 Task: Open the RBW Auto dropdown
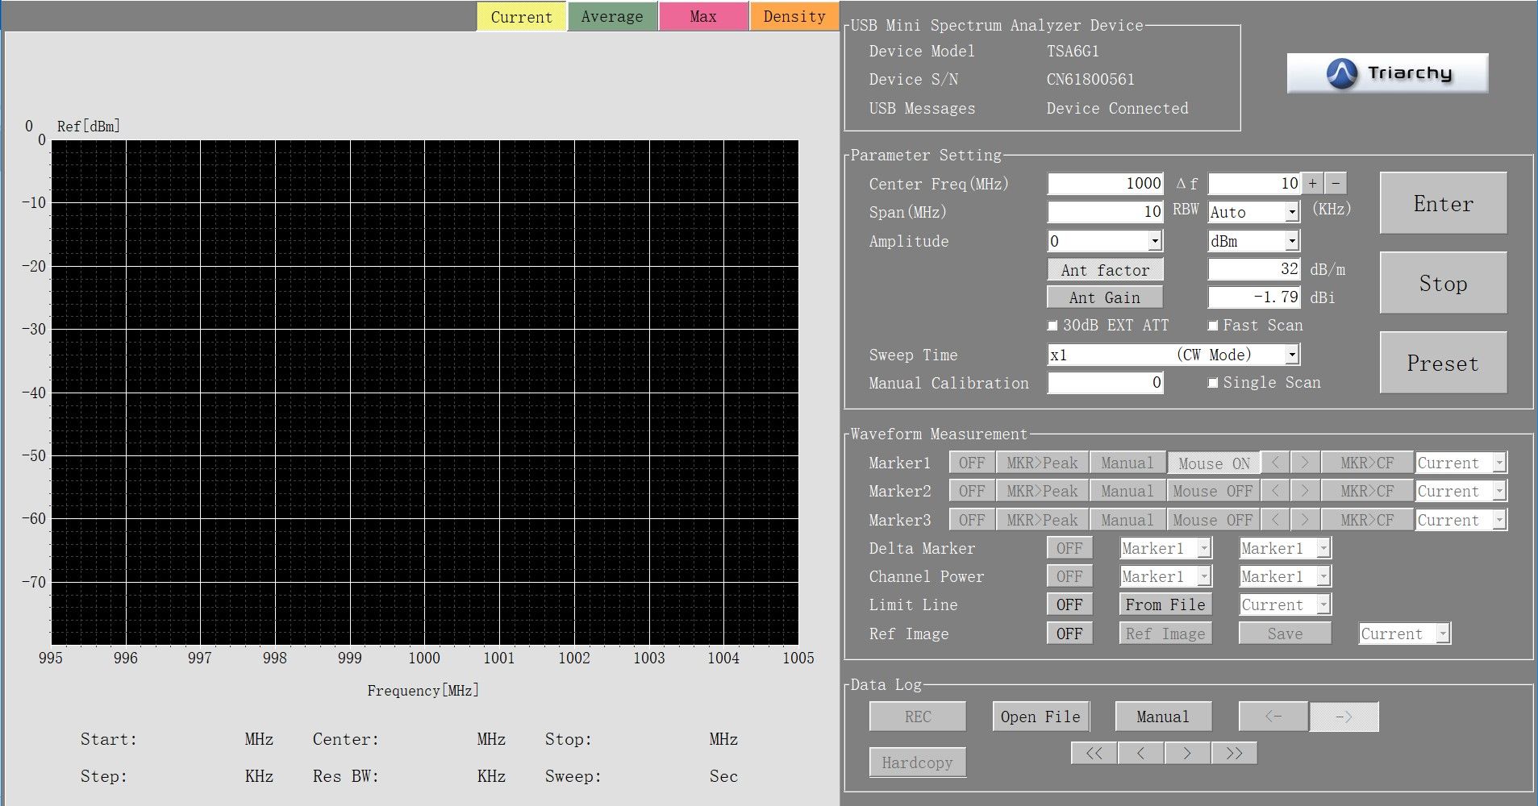click(x=1292, y=212)
